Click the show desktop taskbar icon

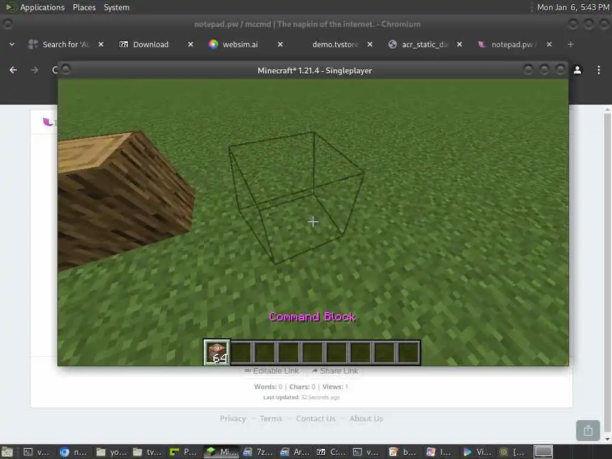tap(7, 452)
